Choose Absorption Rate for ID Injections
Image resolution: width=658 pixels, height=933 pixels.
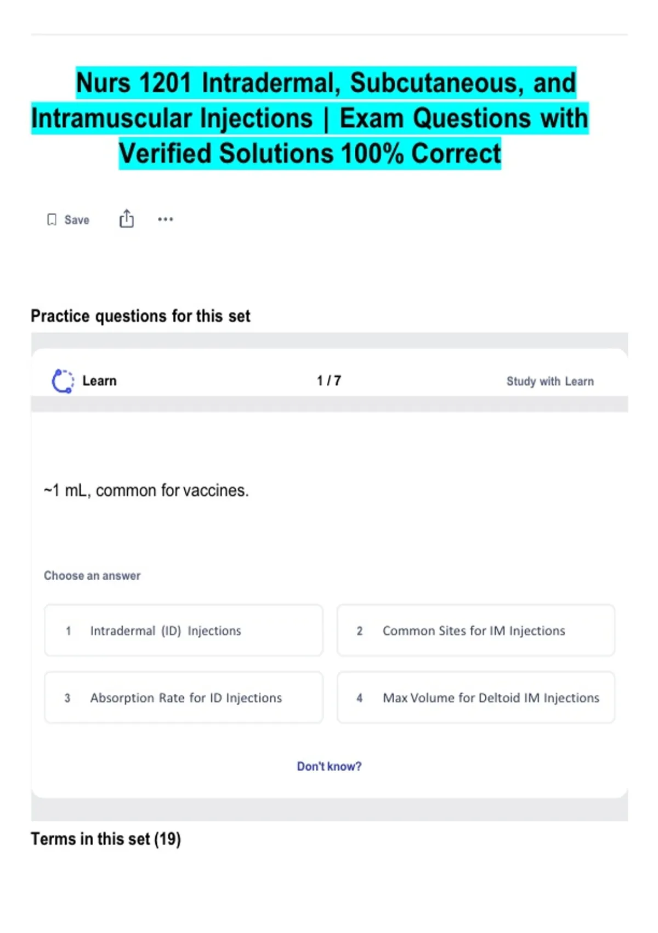coord(183,698)
